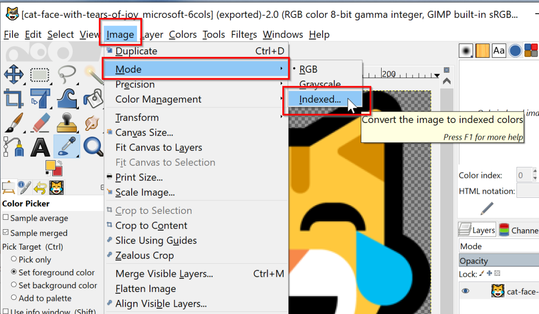Screen dimensions: 539x314
Task: Open the layer Mode dropdown
Action: point(499,246)
